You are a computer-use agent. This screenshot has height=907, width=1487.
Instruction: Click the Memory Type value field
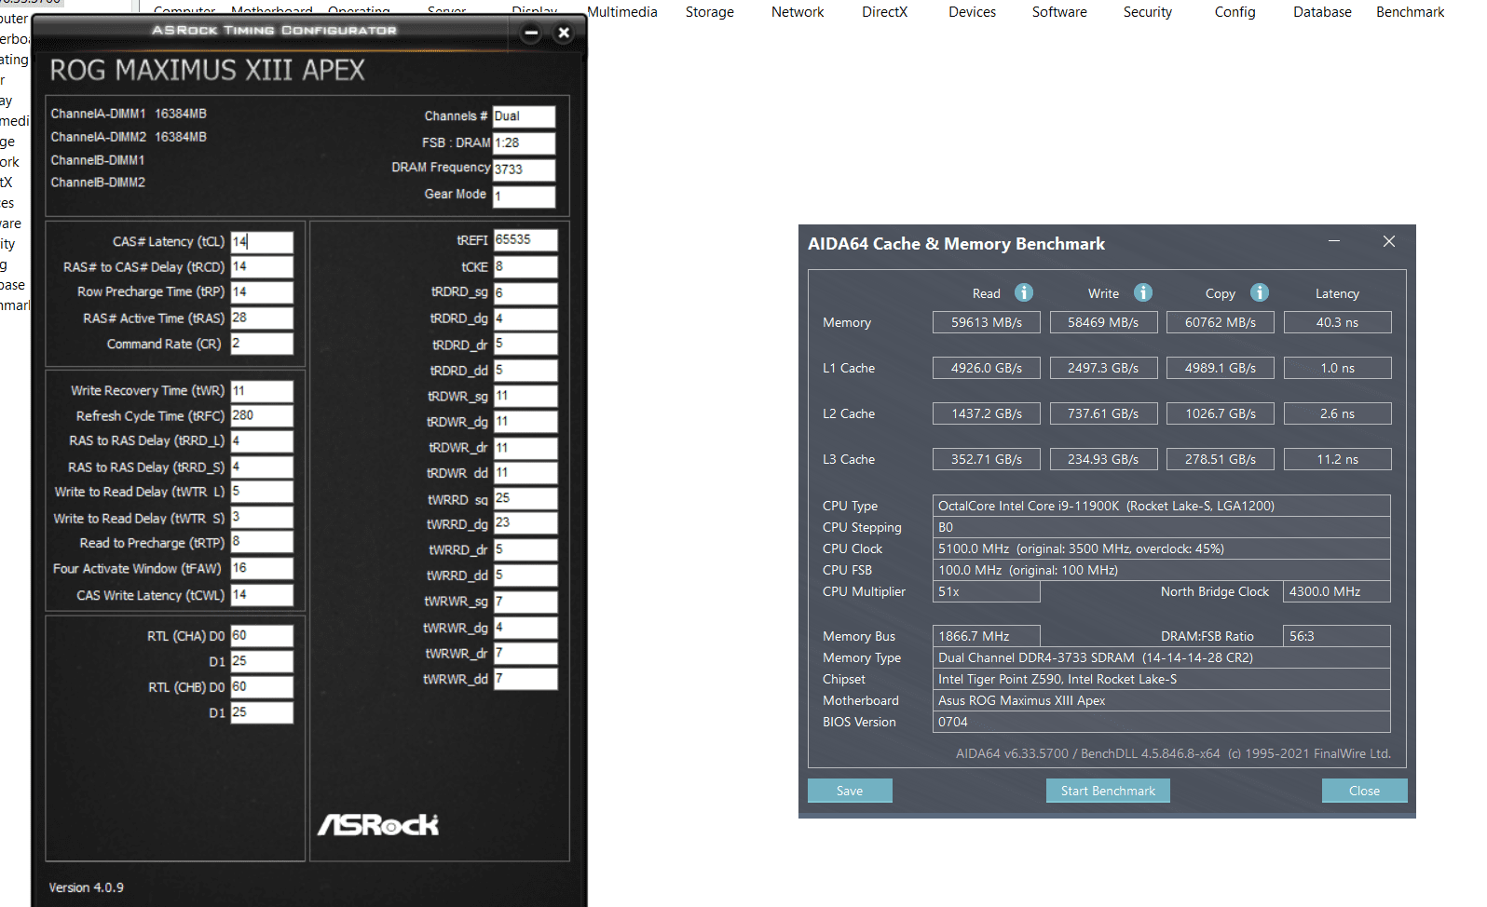1162,657
